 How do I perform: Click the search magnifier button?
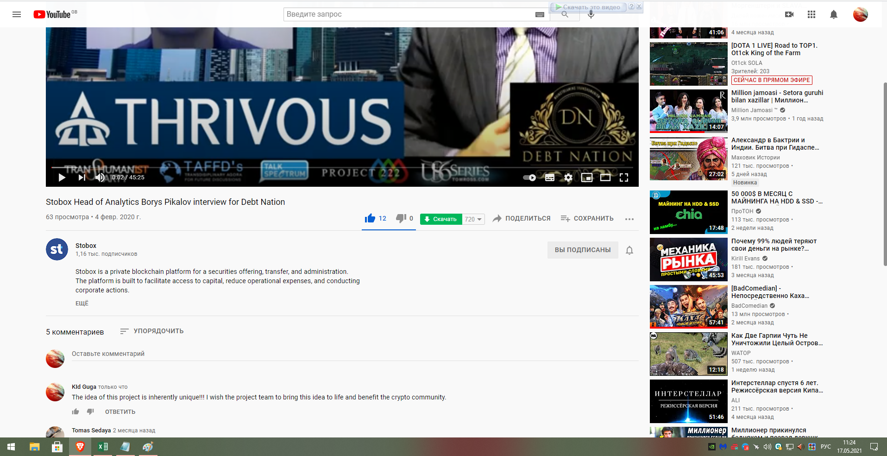pos(565,14)
